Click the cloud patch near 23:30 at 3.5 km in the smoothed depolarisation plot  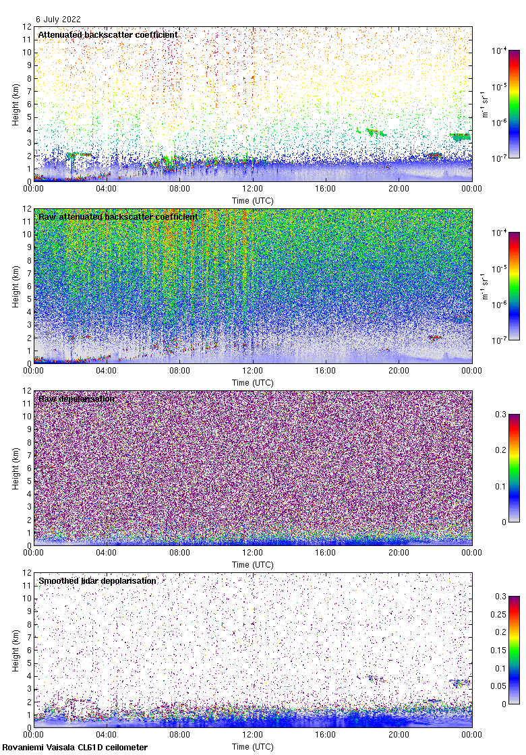(x=460, y=683)
